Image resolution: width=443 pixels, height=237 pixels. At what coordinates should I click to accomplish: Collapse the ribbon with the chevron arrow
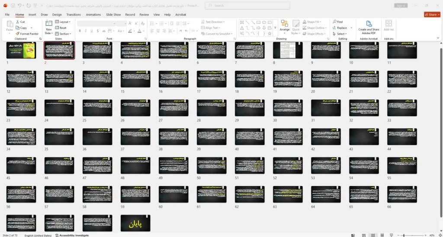click(438, 38)
